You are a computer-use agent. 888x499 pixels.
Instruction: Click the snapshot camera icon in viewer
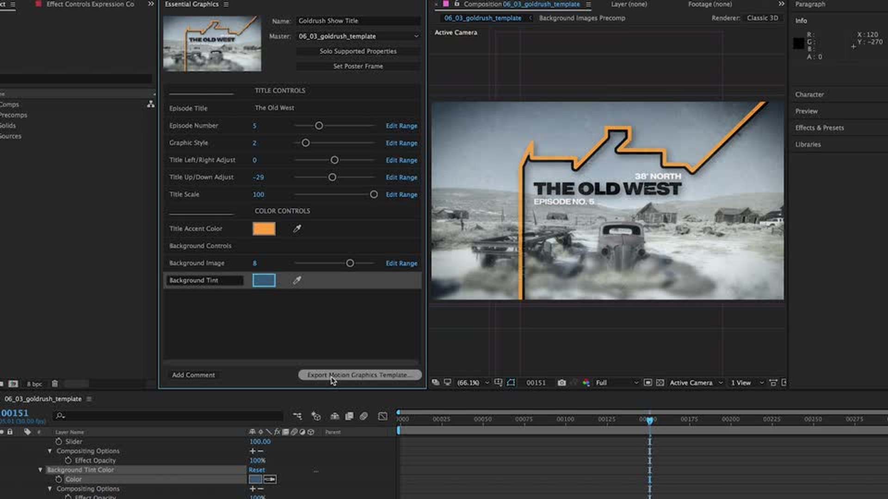point(561,383)
